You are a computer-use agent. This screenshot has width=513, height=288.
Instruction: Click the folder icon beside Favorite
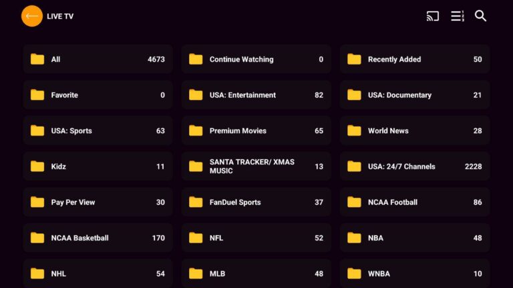(x=37, y=95)
